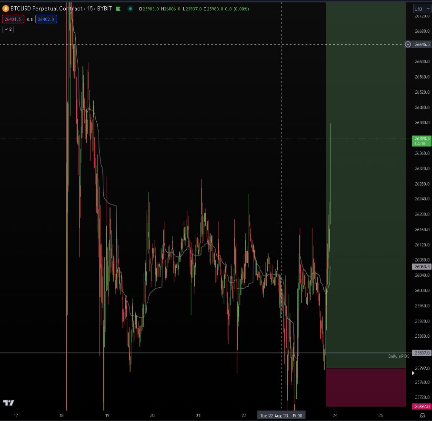This screenshot has height=421, width=432.
Task: Click the TradingView logo
Action: 9,403
